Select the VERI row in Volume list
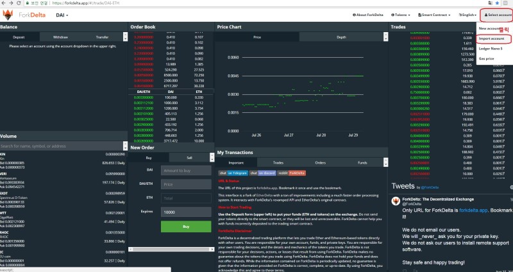513x272 pixels. (x=62, y=180)
